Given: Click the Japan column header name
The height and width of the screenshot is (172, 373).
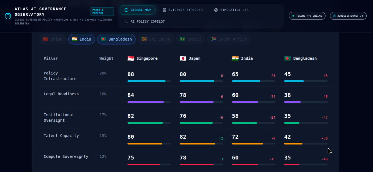Looking at the screenshot, I should pos(195,58).
